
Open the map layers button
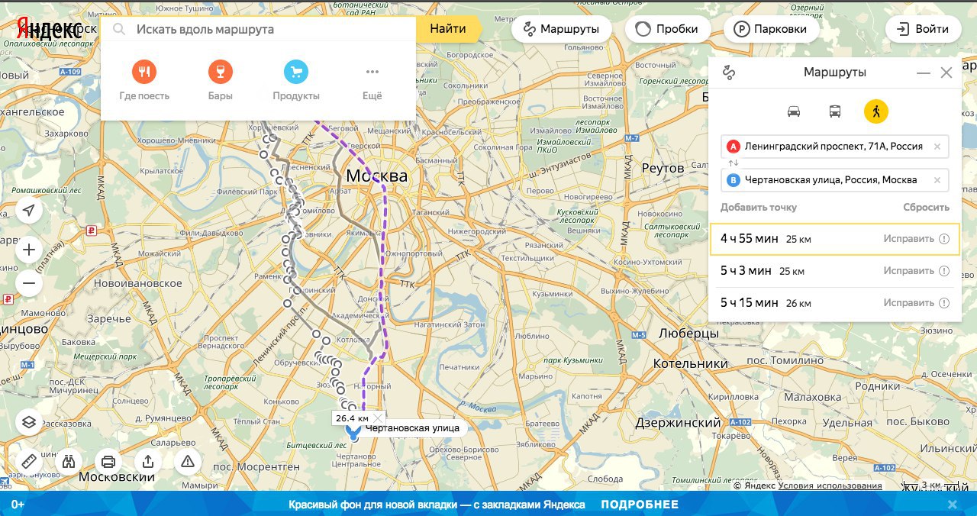coord(29,421)
